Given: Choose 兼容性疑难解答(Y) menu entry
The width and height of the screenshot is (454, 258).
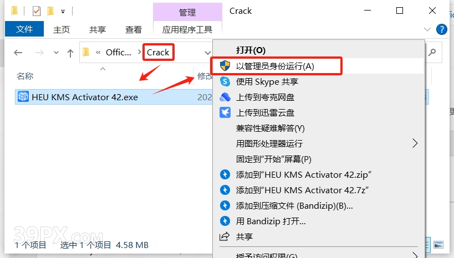Looking at the screenshot, I should coord(270,128).
